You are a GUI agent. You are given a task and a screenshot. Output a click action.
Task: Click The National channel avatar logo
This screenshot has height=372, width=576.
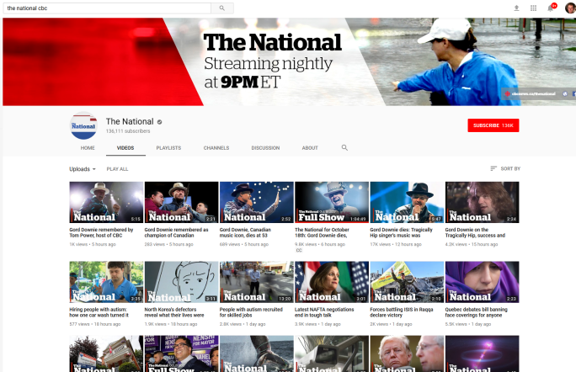tap(83, 126)
